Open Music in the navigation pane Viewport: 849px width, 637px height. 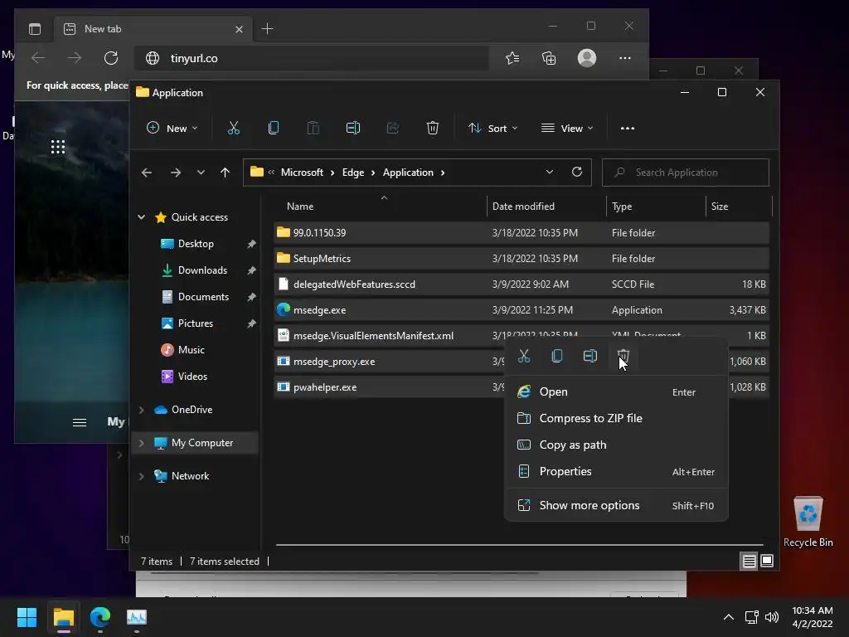(192, 350)
